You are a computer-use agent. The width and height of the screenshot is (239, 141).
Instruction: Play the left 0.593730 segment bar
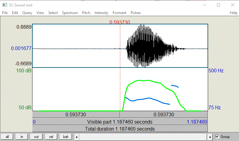pyautogui.click(x=76, y=114)
